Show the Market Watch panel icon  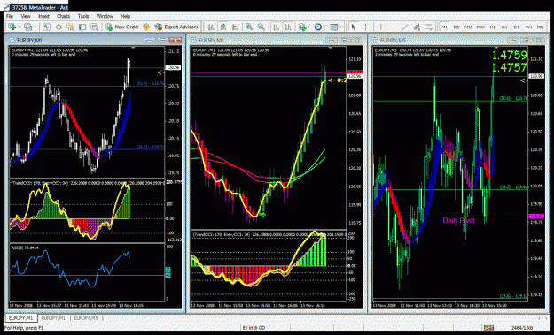tap(46, 27)
